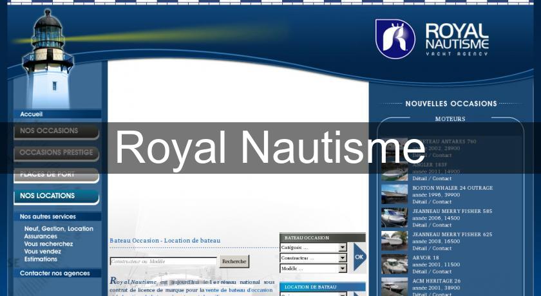Select the Moteurs tab in Nouvelles Occasions
This screenshot has width=541, height=296.
(450, 119)
